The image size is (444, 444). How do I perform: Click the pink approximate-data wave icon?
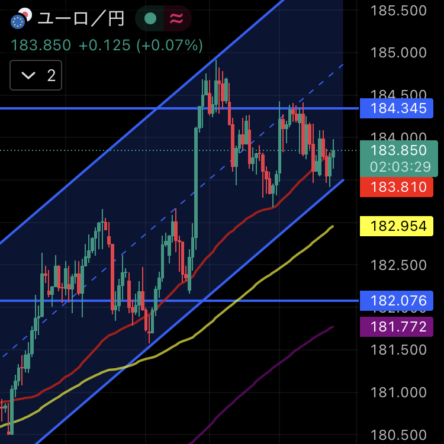(176, 19)
